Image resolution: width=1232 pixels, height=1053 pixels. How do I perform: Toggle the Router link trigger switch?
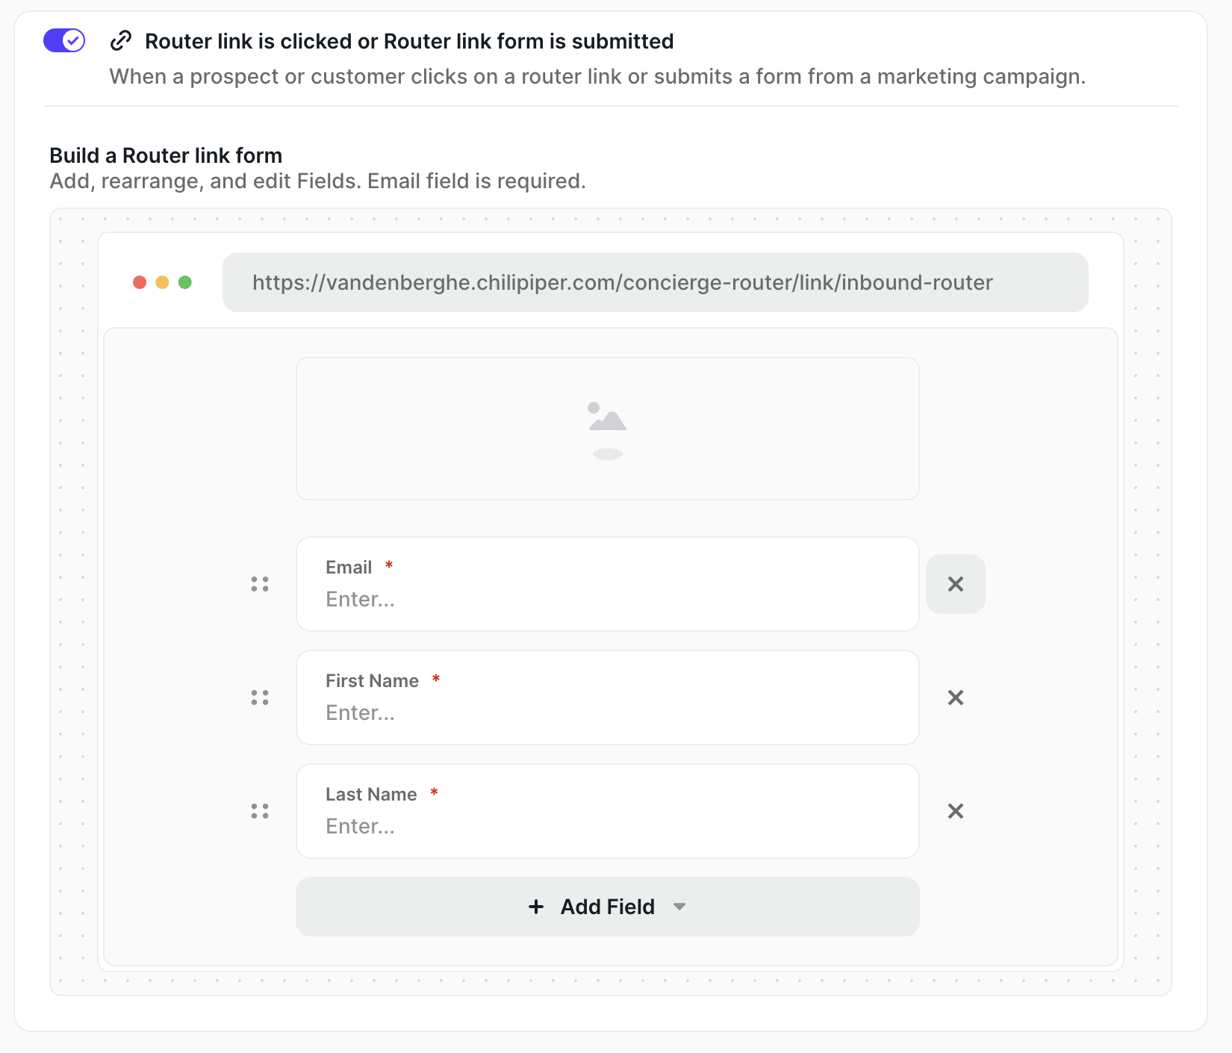tap(64, 40)
